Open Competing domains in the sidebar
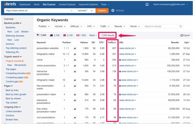 16,73
